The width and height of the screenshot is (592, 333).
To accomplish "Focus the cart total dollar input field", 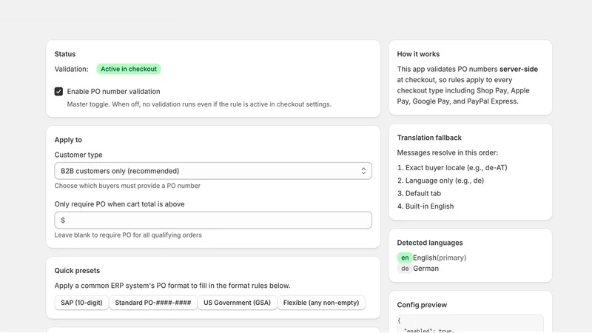I will pyautogui.click(x=213, y=220).
